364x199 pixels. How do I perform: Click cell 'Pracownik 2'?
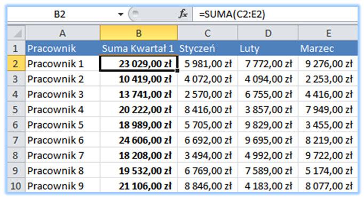pyautogui.click(x=62, y=79)
